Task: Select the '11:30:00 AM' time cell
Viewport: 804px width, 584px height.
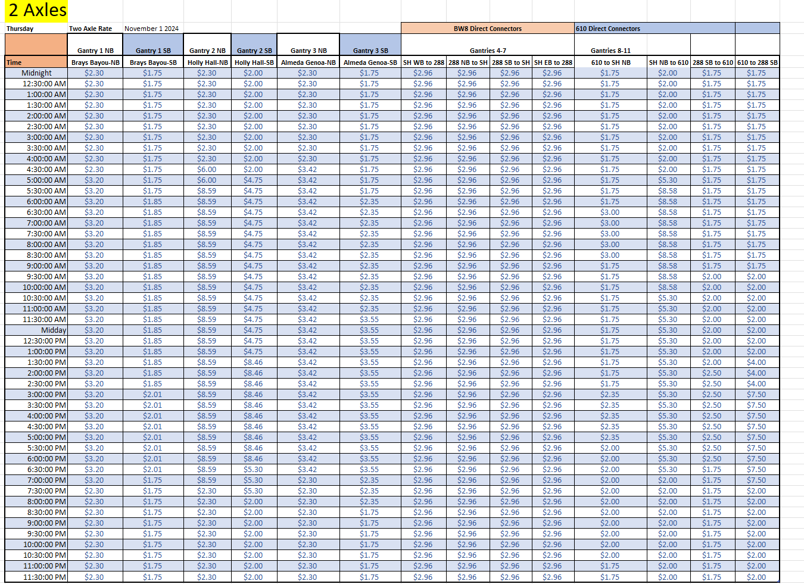Action: pos(36,319)
